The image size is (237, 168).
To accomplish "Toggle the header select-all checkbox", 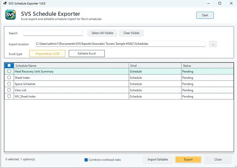I will tap(9, 65).
